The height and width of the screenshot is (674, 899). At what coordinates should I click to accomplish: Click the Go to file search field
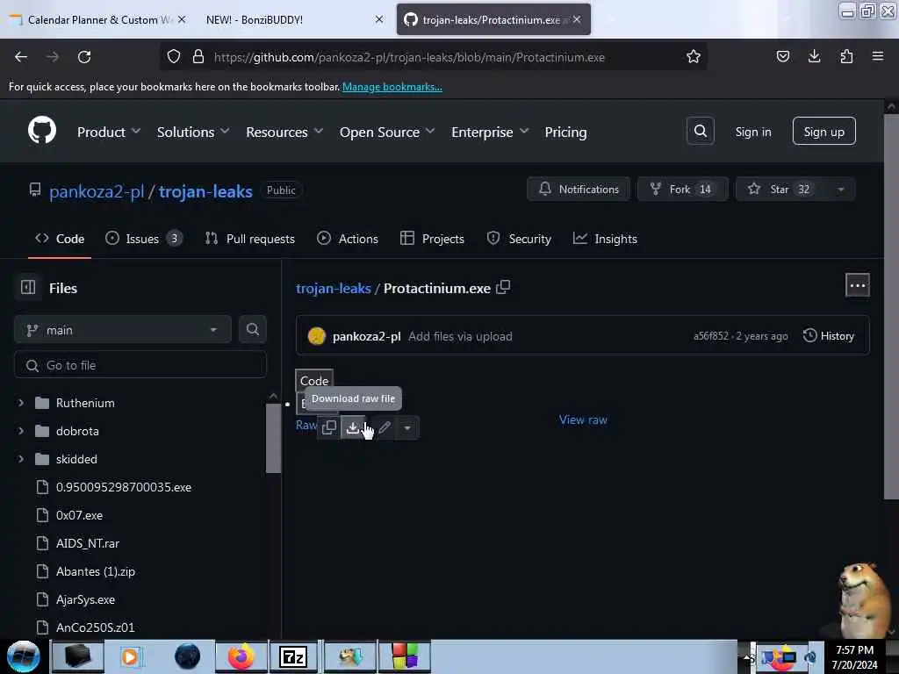point(140,365)
